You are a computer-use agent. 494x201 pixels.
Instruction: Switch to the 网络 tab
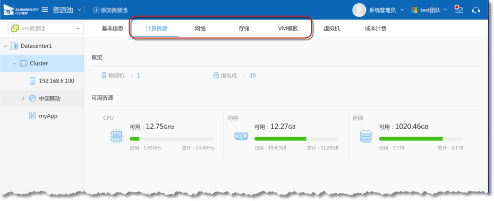(200, 29)
